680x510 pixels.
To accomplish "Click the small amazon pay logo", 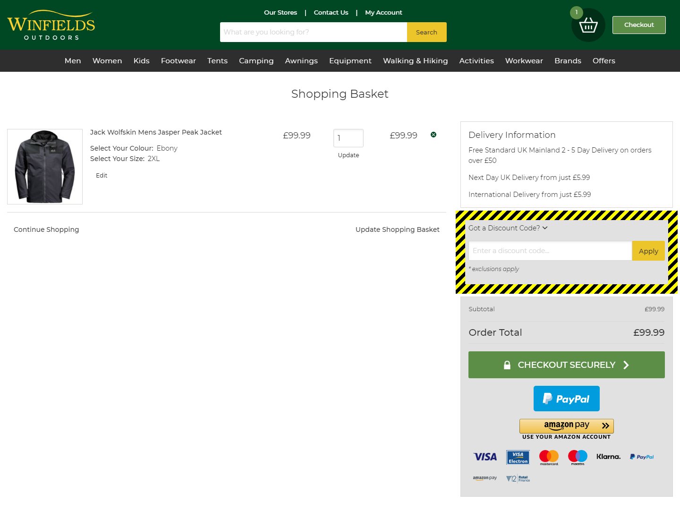I will (x=485, y=478).
